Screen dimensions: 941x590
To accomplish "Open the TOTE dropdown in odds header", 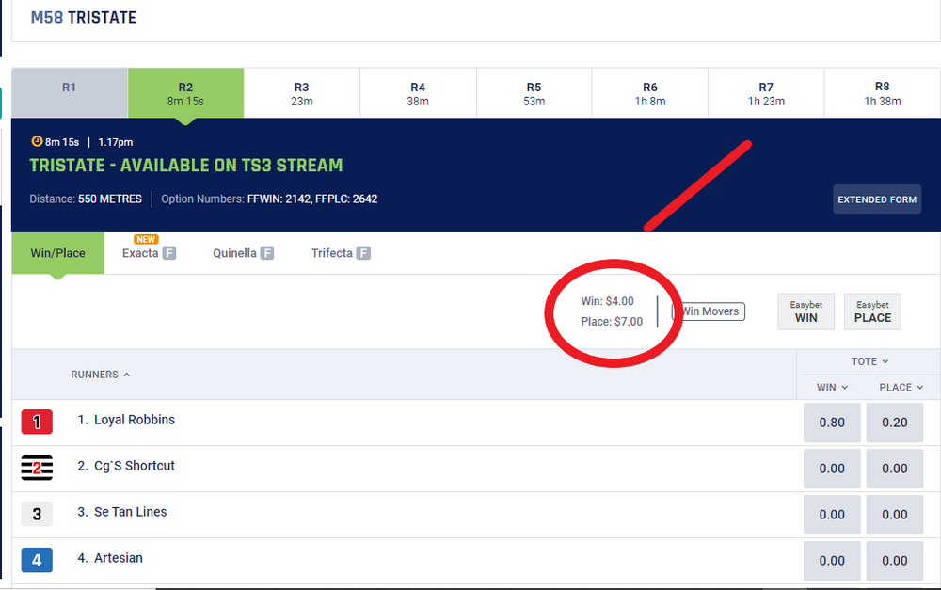I will click(885, 361).
